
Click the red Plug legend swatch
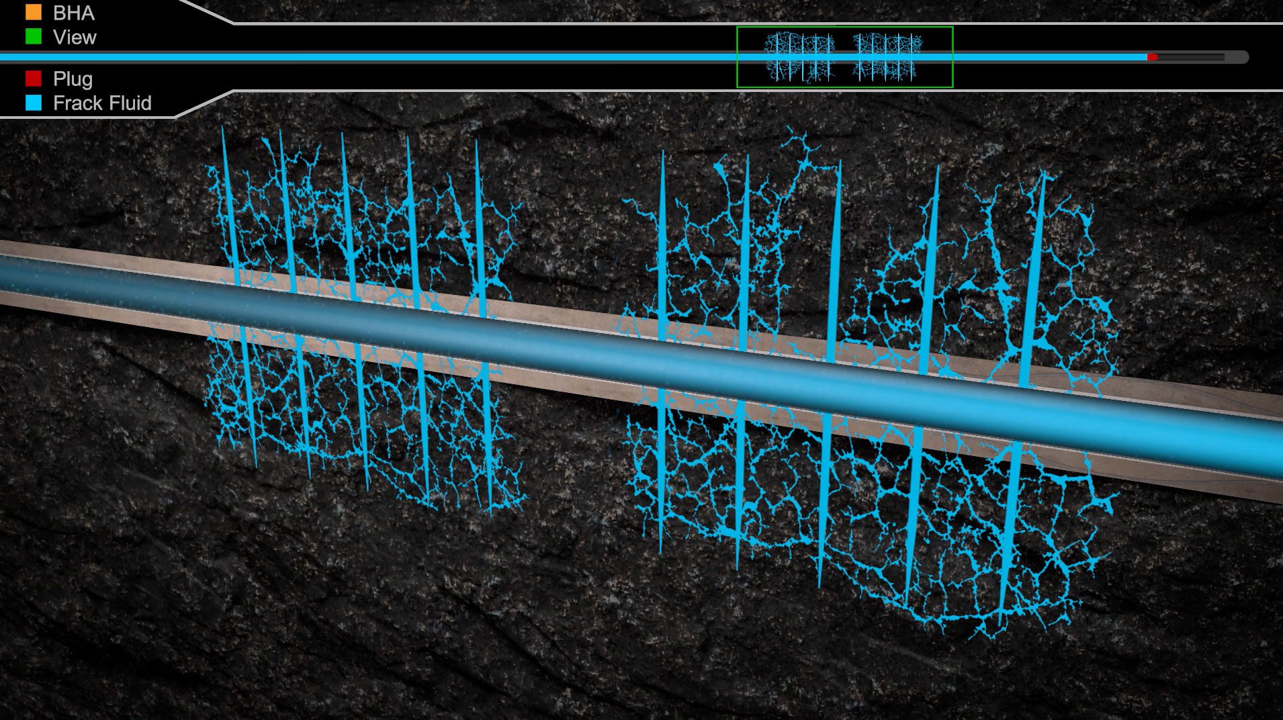(x=33, y=79)
